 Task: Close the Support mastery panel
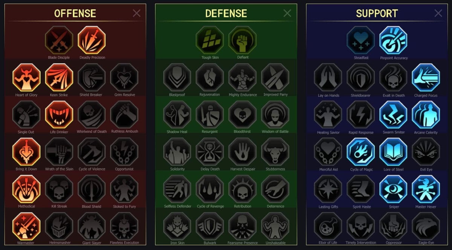[x=438, y=13]
